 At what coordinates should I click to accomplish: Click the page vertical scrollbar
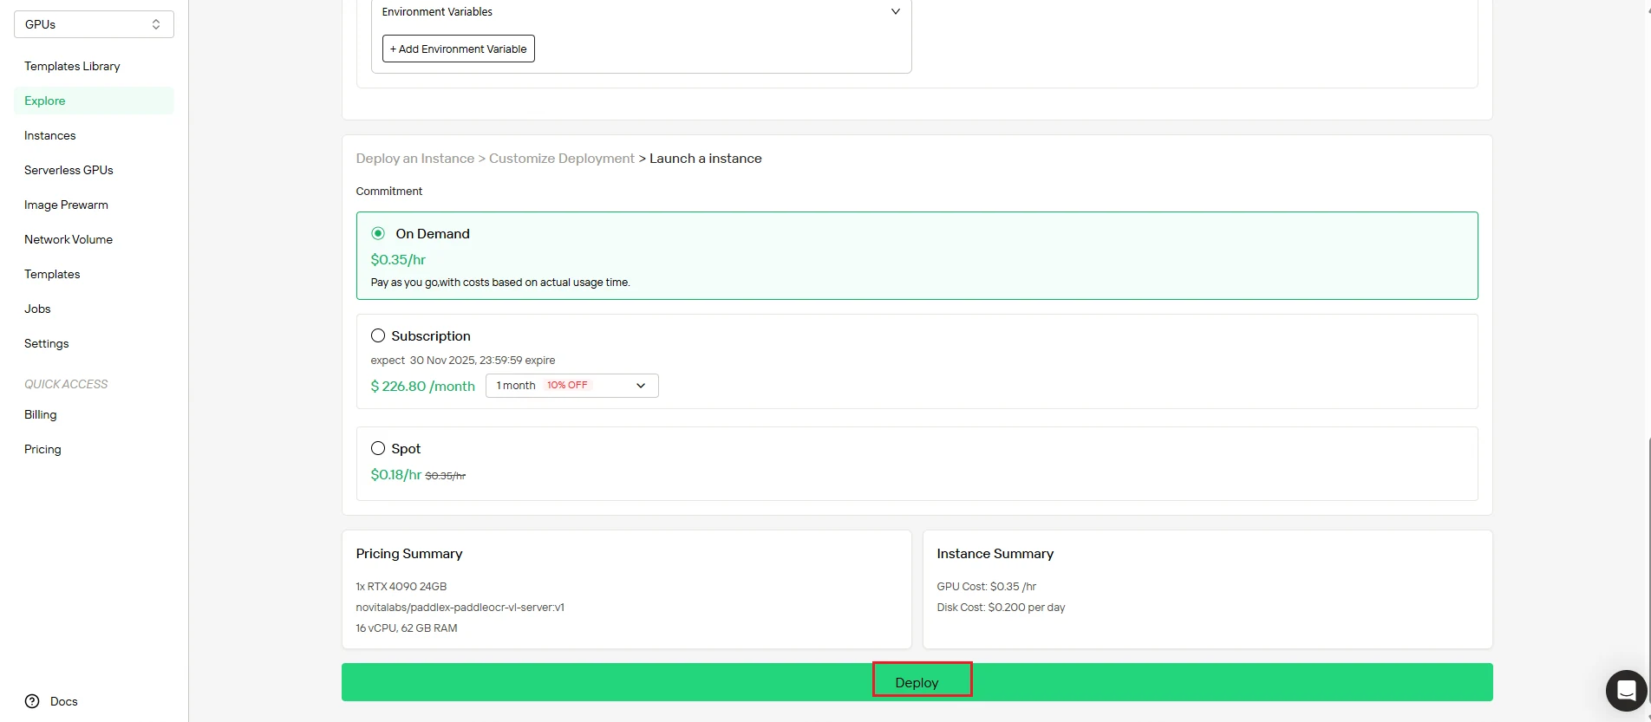click(x=1648, y=572)
